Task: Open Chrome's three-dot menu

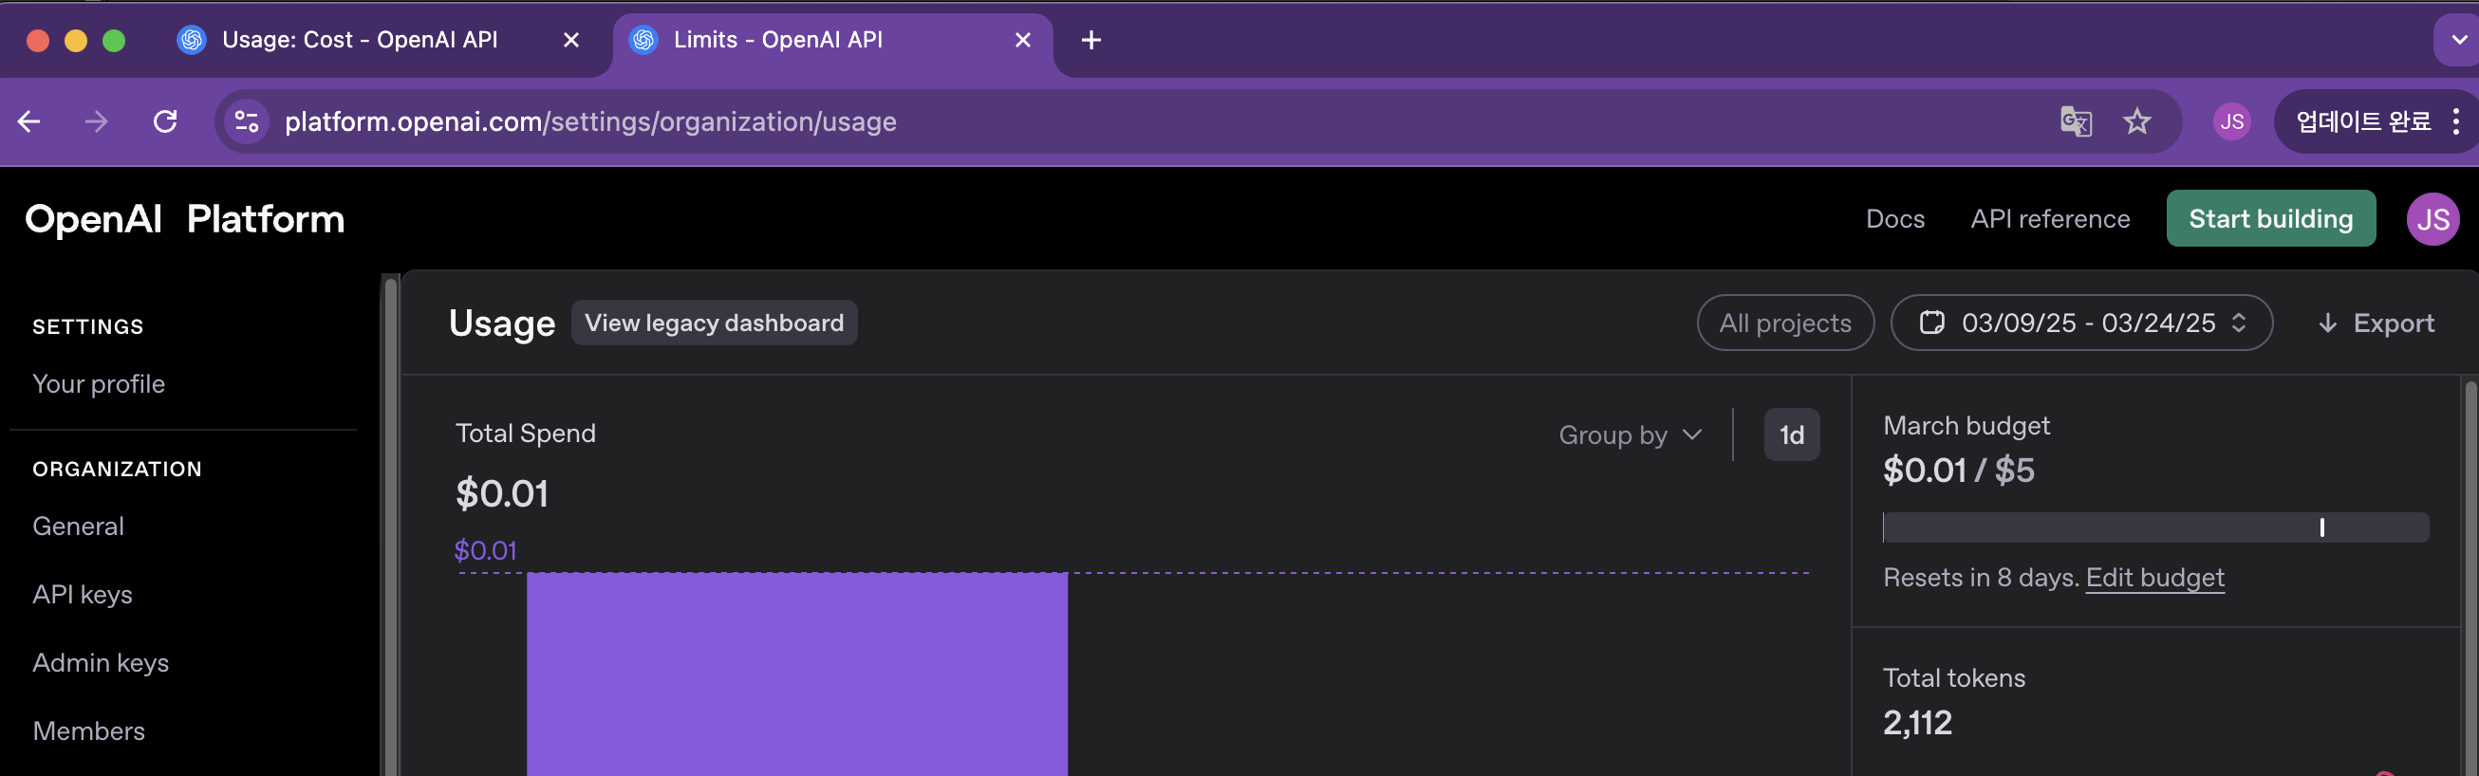Action: (2456, 121)
